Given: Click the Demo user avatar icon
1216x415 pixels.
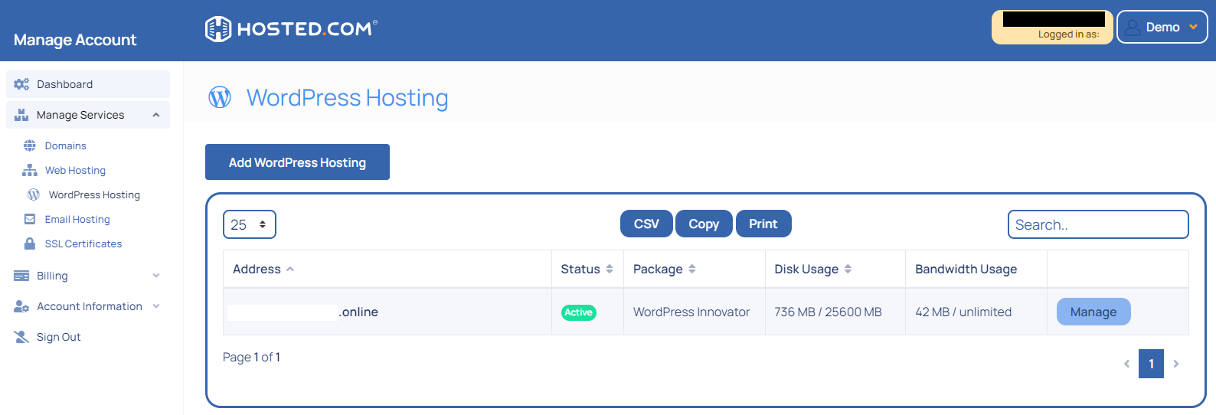Looking at the screenshot, I should (1133, 28).
